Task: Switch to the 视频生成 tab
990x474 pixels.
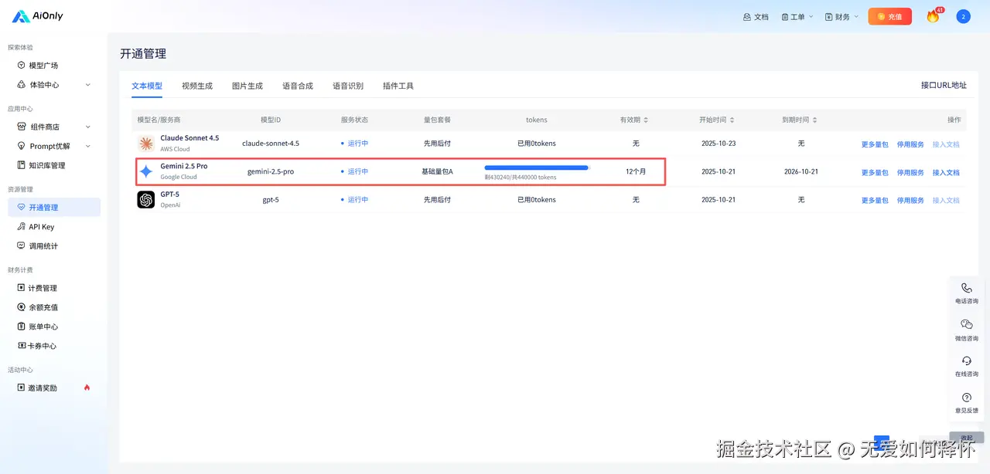Action: 197,86
